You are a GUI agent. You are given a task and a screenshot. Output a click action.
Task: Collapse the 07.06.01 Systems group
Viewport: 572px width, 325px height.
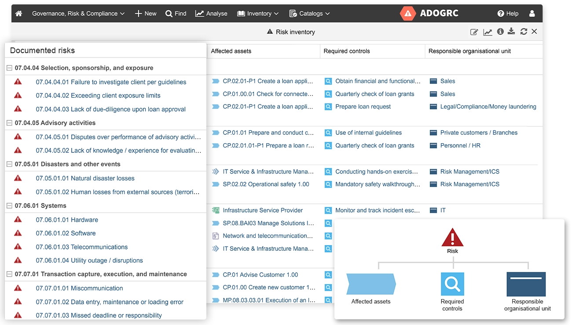[9, 206]
